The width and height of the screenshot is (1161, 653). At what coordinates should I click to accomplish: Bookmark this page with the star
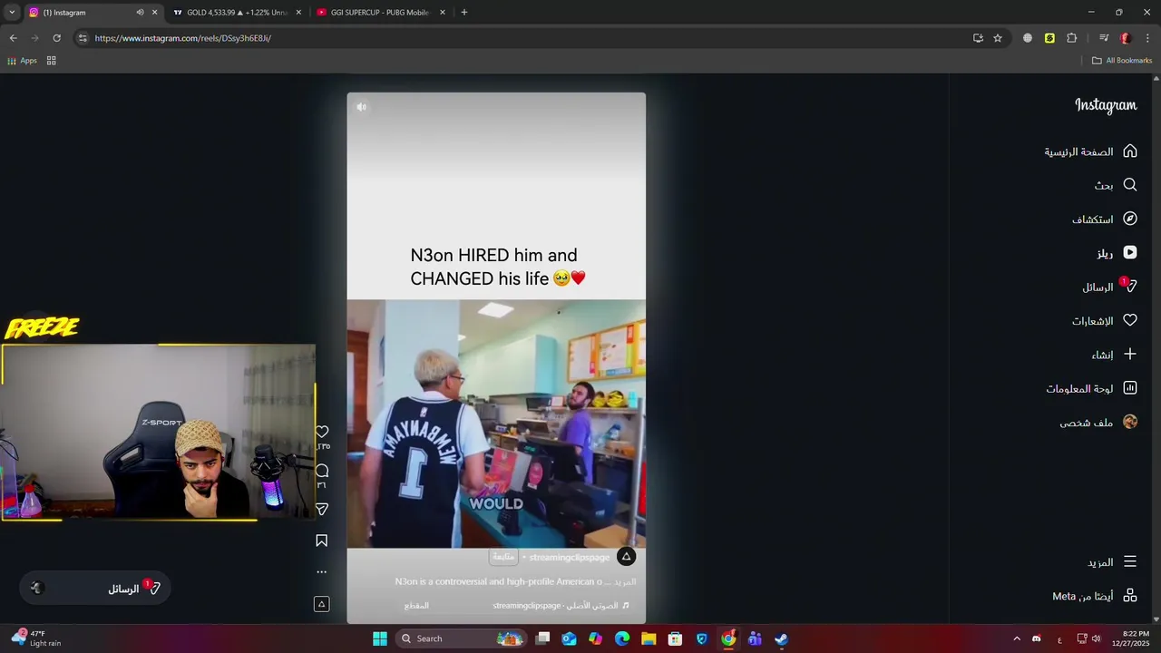click(998, 38)
